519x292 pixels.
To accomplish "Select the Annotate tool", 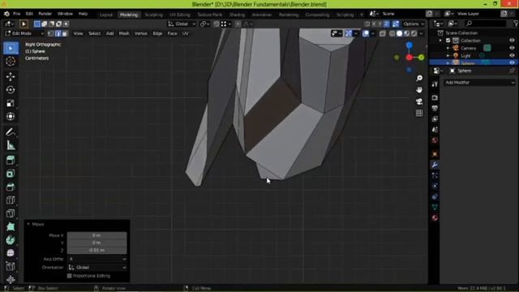I will click(11, 132).
